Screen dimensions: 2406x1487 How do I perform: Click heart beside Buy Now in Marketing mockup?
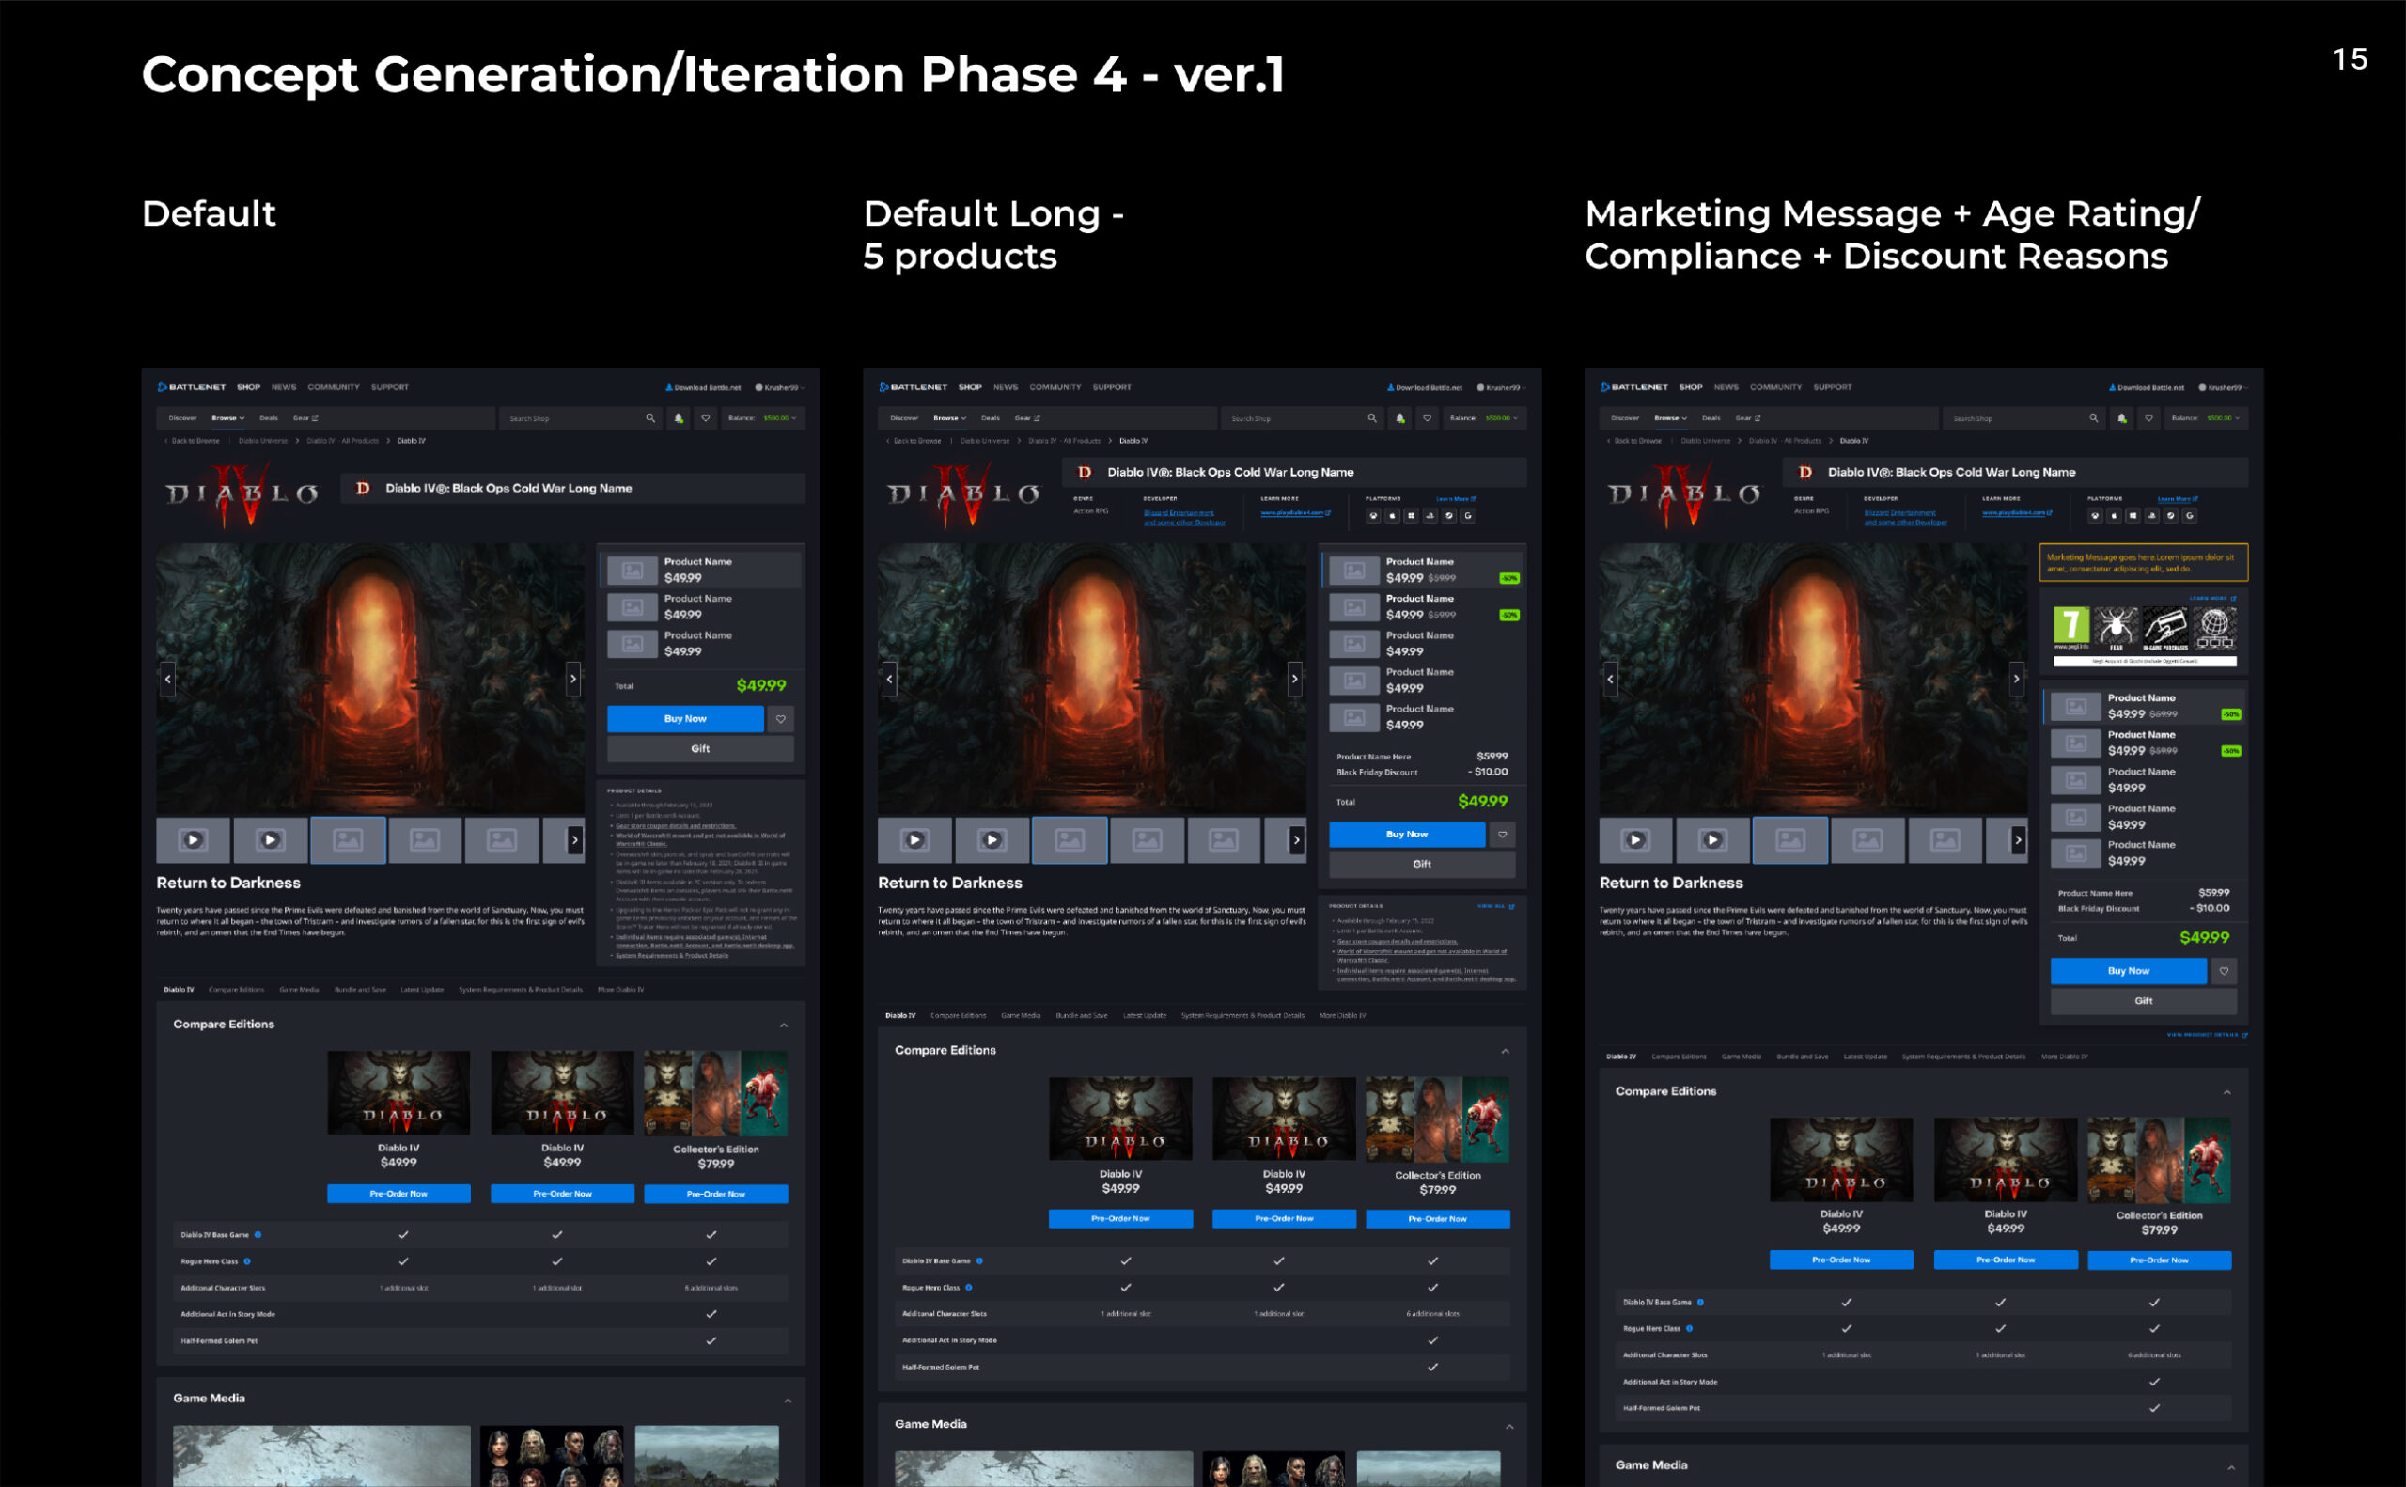point(2224,971)
